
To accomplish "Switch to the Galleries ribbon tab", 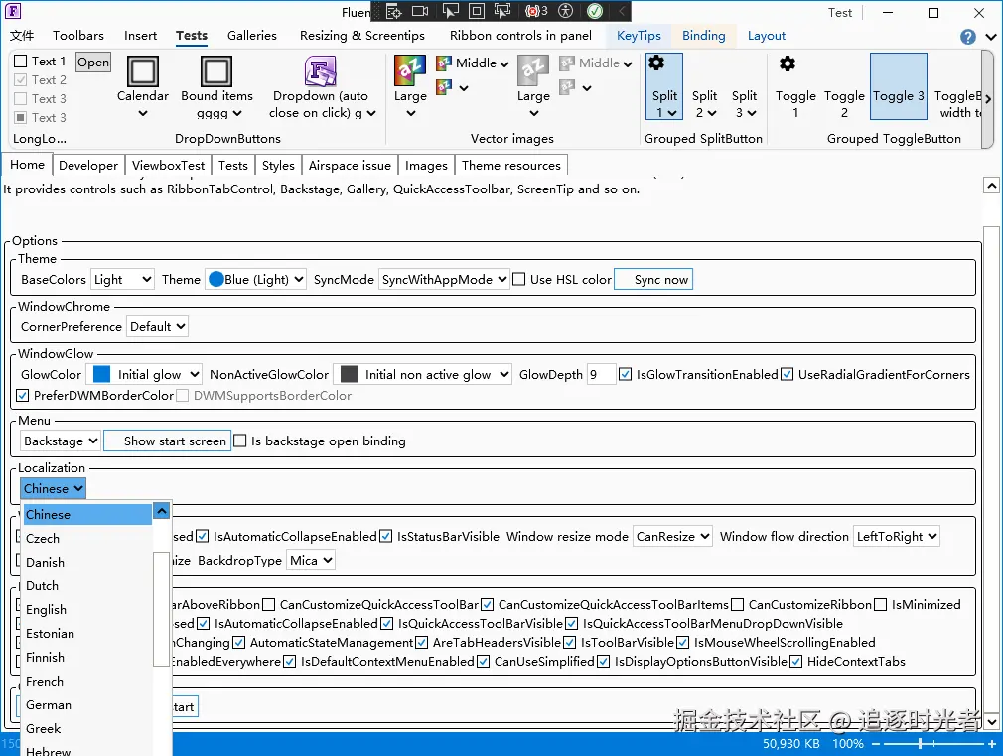I will coord(252,36).
